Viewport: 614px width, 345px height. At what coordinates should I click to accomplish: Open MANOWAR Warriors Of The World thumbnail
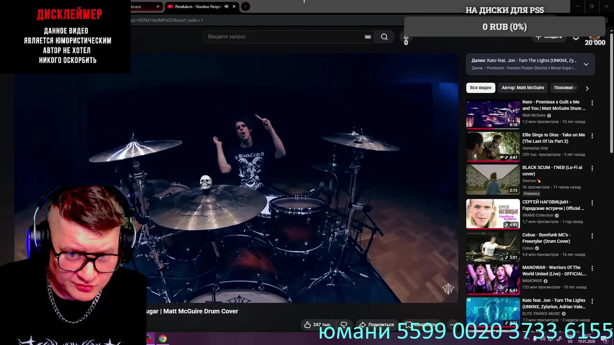click(493, 279)
